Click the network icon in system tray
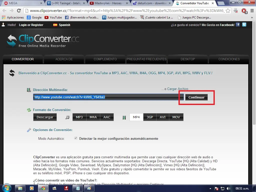This screenshot has width=256, height=192. [x=222, y=188]
